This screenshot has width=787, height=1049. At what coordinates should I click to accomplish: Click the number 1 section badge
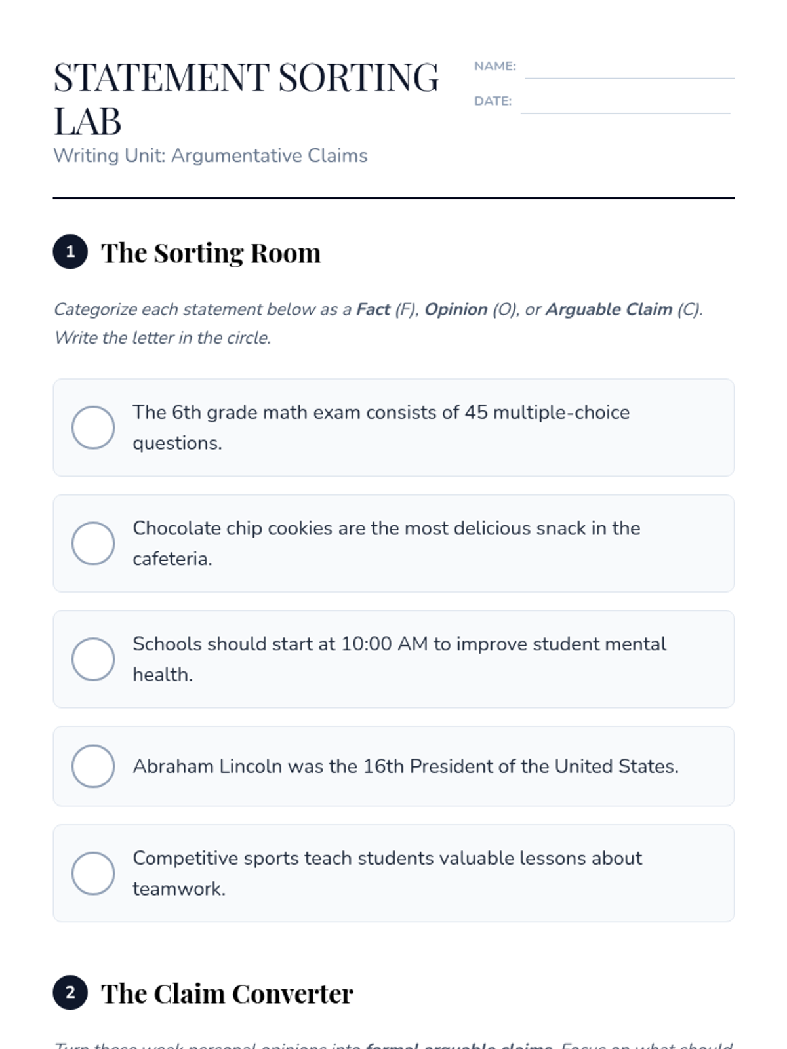(x=70, y=252)
